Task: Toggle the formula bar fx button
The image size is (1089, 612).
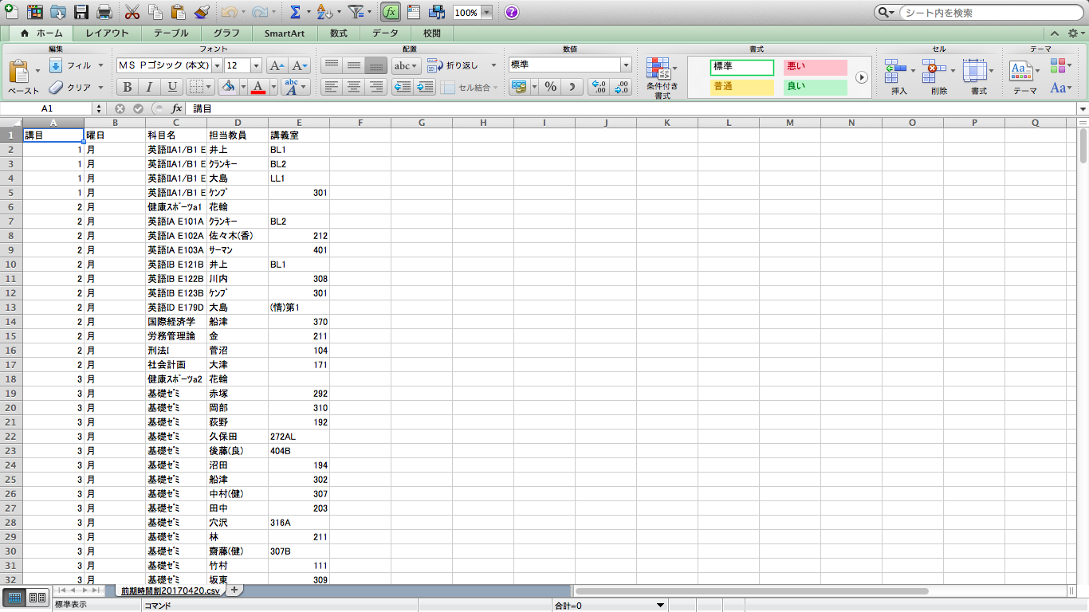Action: 391,12
